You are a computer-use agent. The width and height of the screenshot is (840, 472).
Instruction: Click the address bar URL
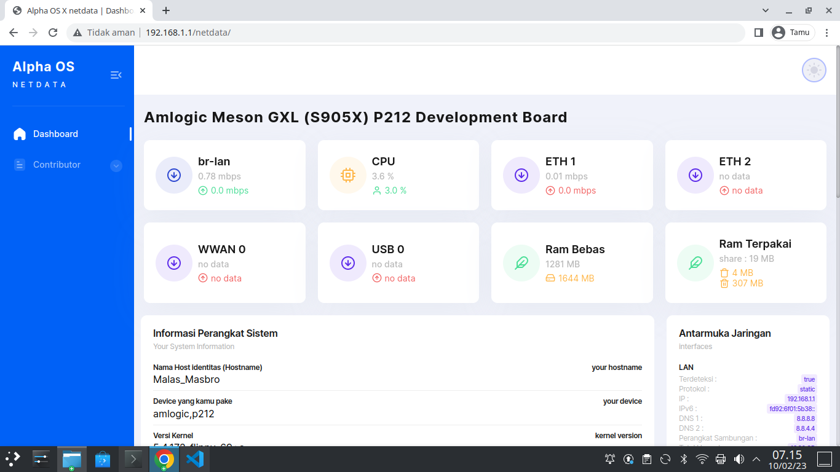pyautogui.click(x=188, y=33)
